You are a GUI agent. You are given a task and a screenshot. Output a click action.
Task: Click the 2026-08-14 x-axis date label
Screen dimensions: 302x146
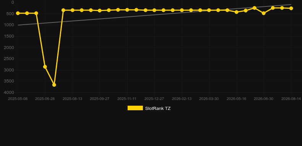pos(291,99)
